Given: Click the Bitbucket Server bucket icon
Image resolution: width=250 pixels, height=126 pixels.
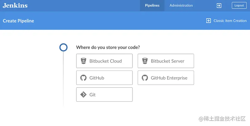Looking at the screenshot, I should point(145,61).
